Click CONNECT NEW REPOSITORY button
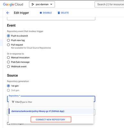Image resolution: width=124 pixels, height=128 pixels. pos(51,119)
